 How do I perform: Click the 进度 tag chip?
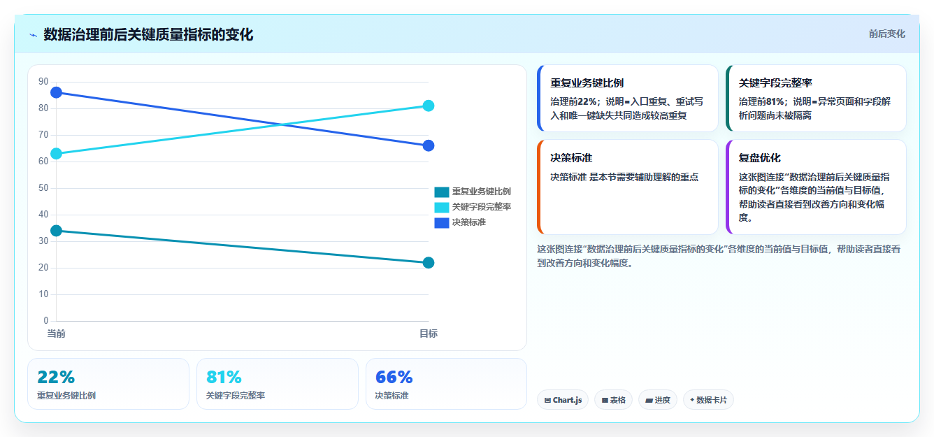point(658,400)
